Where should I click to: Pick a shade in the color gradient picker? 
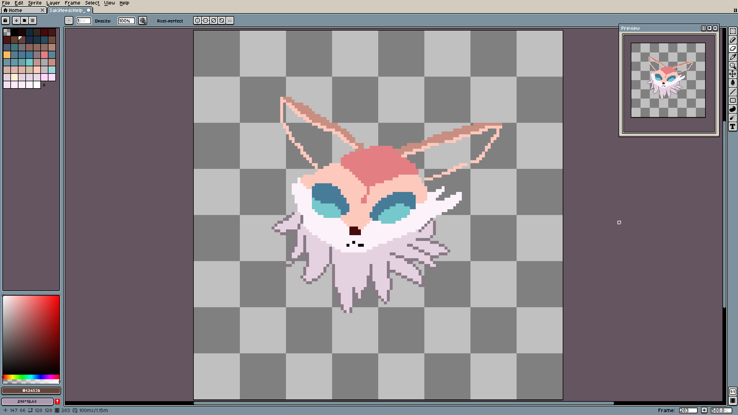tap(31, 335)
